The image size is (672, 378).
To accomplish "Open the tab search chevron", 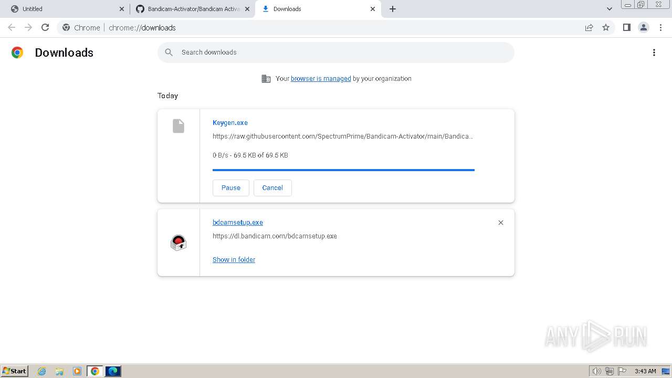I will click(x=610, y=9).
